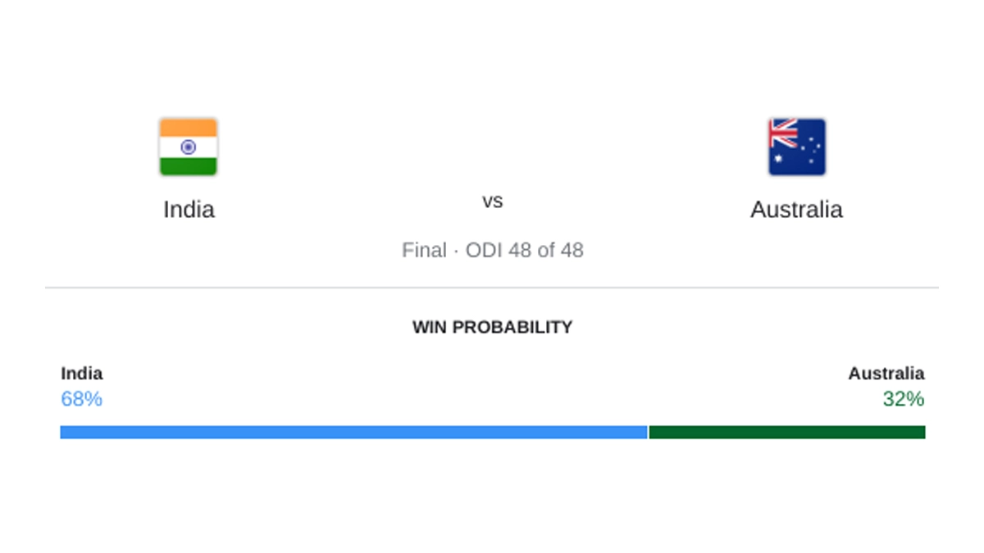Screen dimensions: 984x553
Task: Click the blue India segment of the probability bar
Action: 353,432
